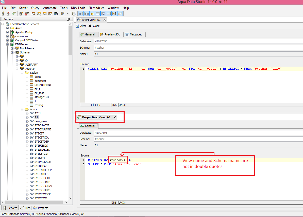Click the Servers tree scroll down arrow
The image size is (303, 217).
tap(70, 198)
